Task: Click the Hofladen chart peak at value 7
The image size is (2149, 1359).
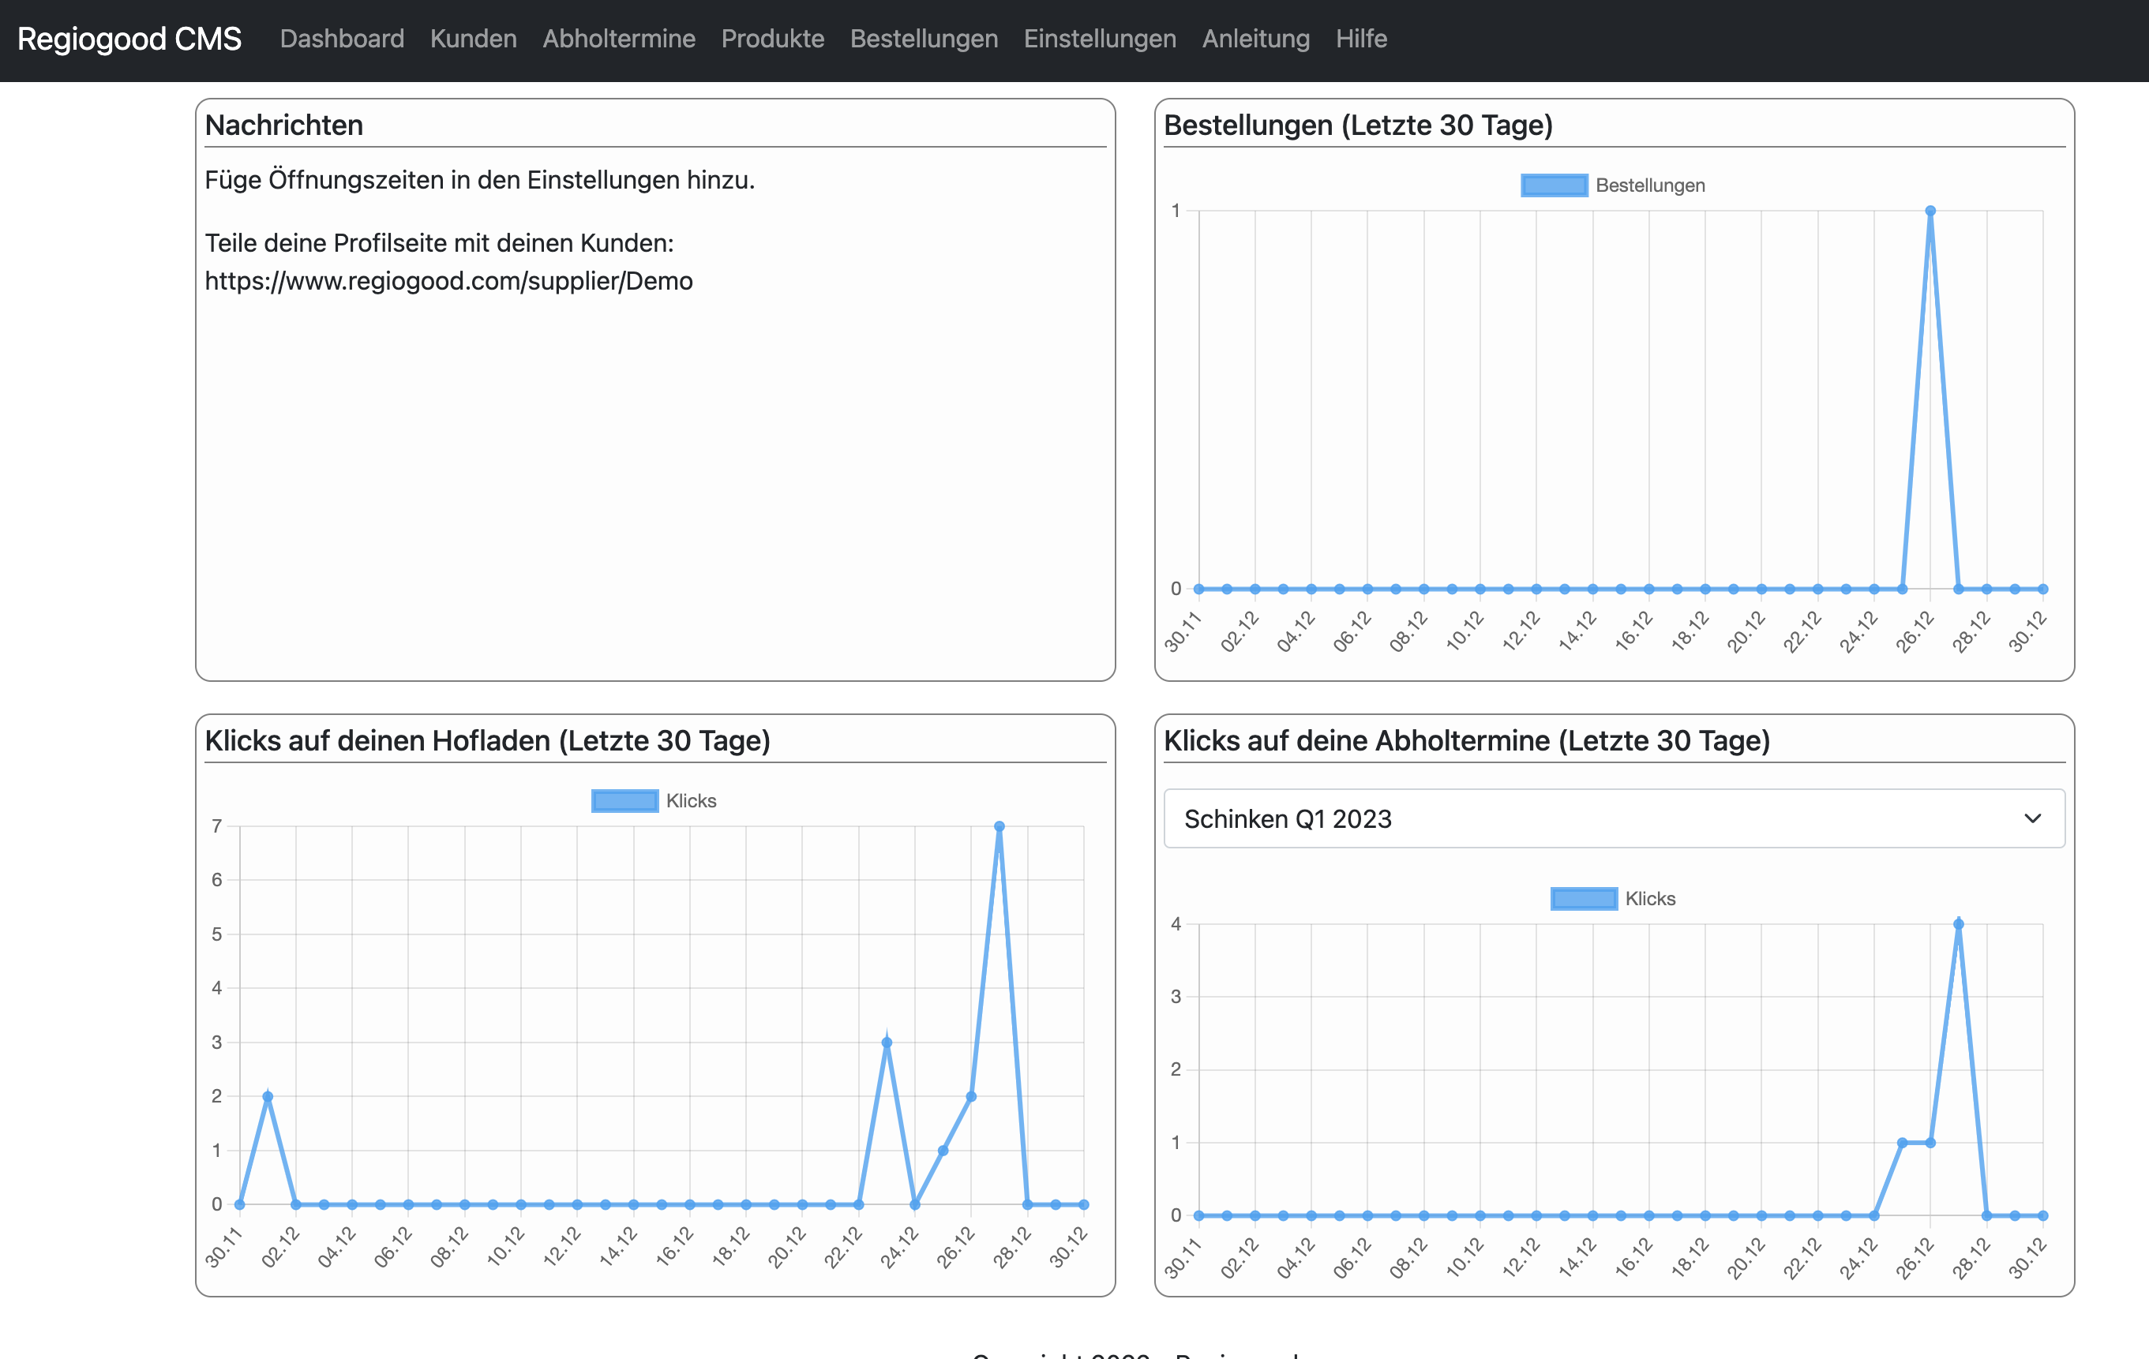Action: (999, 826)
